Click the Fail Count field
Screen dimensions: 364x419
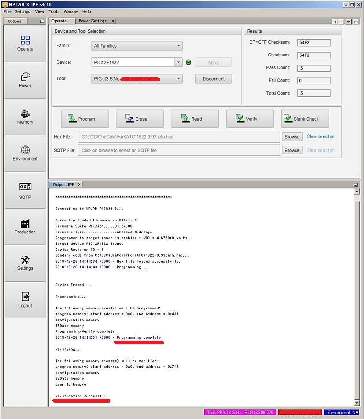[314, 81]
